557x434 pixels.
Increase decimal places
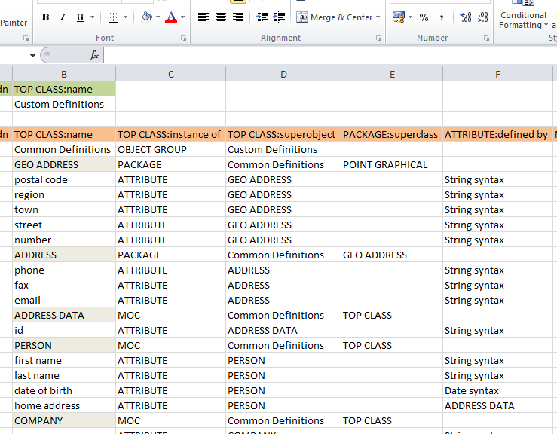pos(465,17)
